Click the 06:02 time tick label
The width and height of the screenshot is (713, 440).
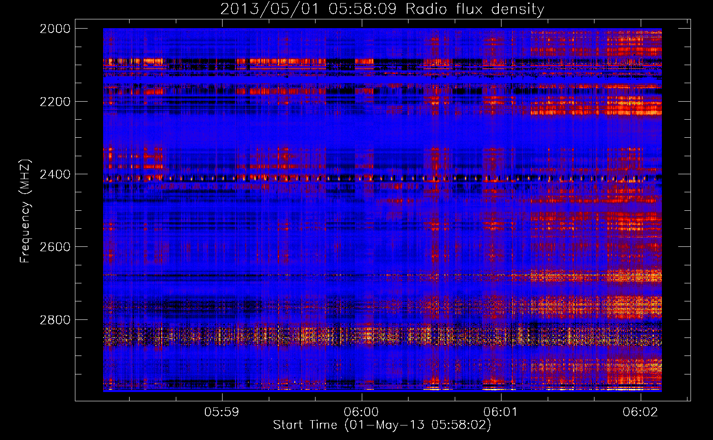640,412
